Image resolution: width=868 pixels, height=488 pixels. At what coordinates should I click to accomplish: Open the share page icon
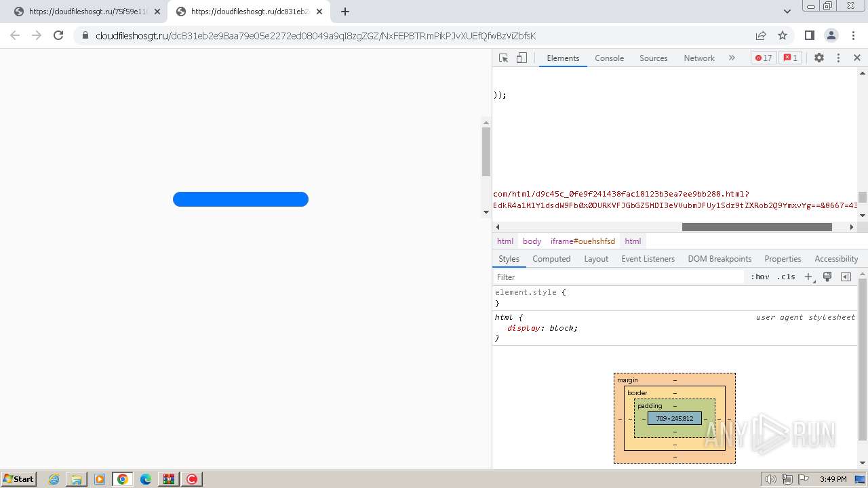(761, 36)
